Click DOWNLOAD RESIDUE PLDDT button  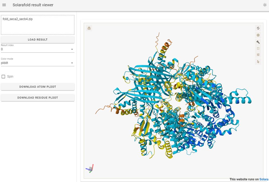click(x=38, y=98)
